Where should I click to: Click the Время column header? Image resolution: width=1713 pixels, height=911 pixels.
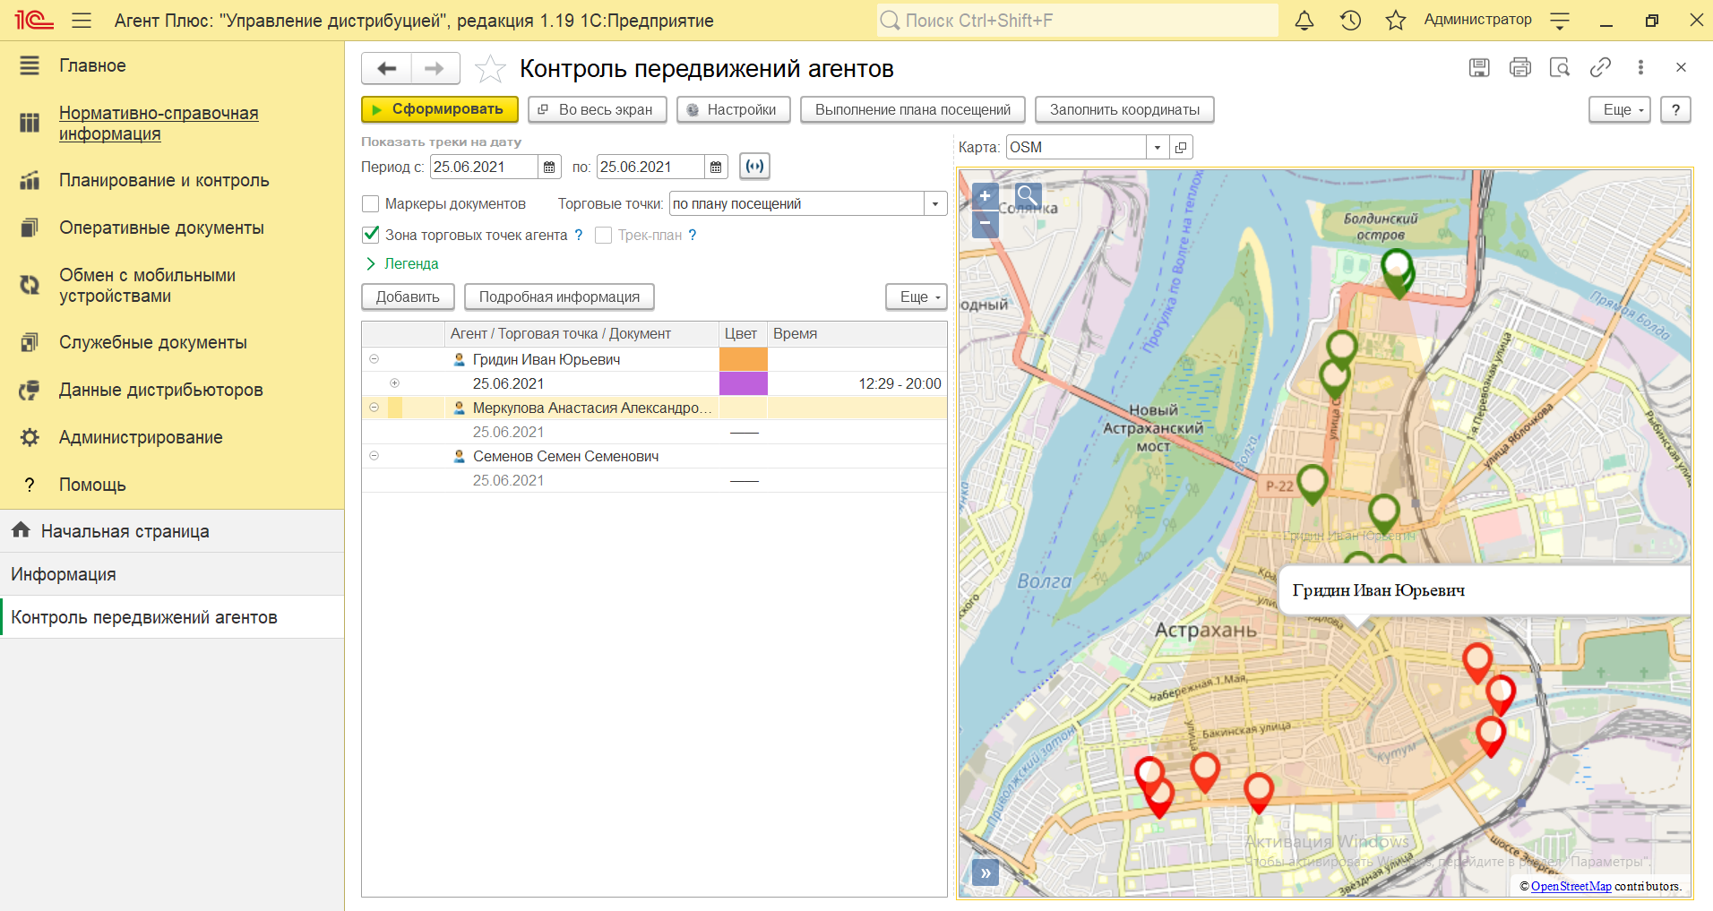[x=857, y=334]
